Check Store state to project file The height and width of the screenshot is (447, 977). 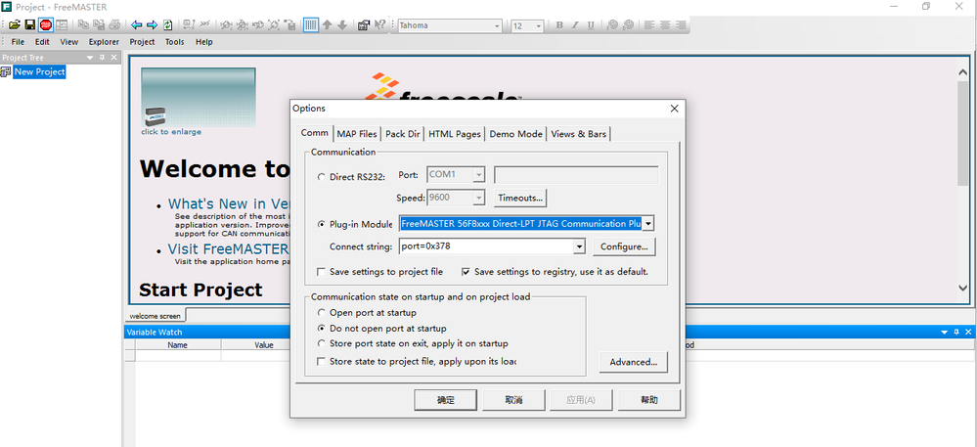point(321,361)
